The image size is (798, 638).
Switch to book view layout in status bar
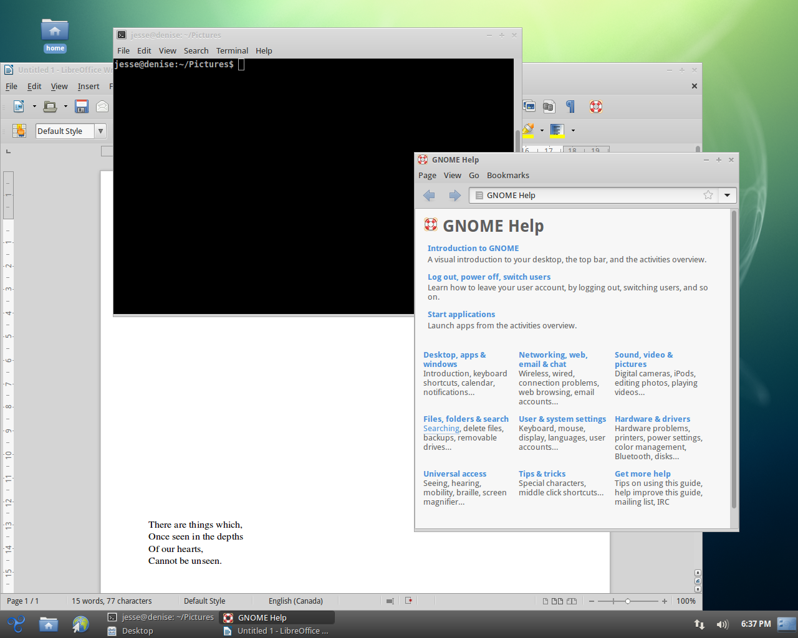tap(572, 601)
